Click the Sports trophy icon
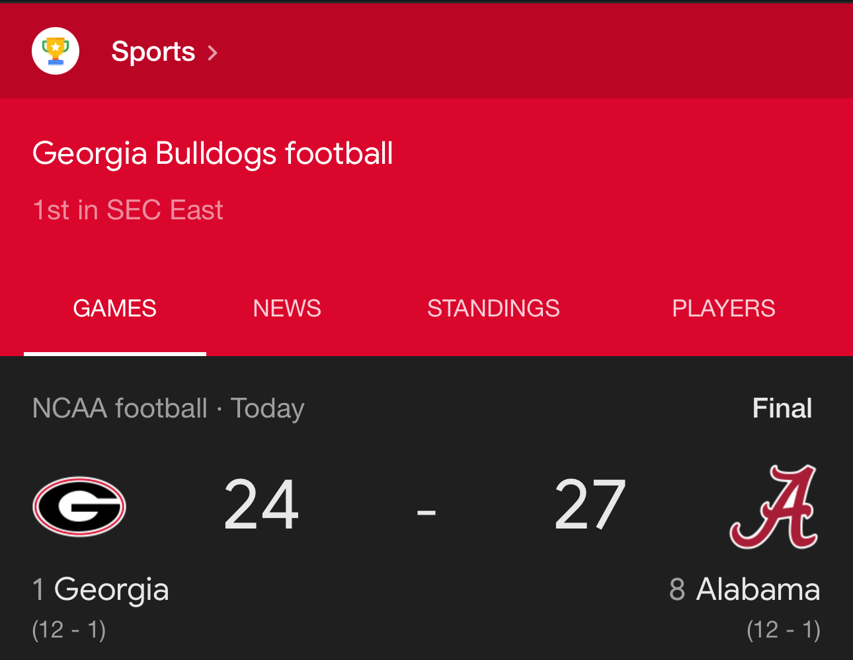 [x=56, y=51]
